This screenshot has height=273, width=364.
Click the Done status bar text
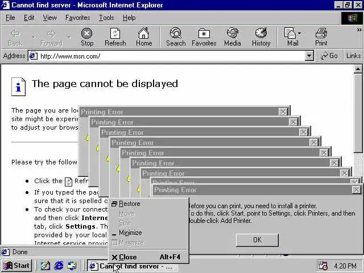(x=20, y=252)
